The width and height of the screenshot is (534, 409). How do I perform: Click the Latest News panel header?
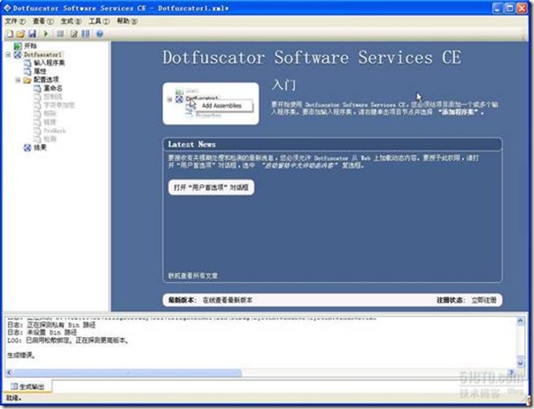(332, 145)
